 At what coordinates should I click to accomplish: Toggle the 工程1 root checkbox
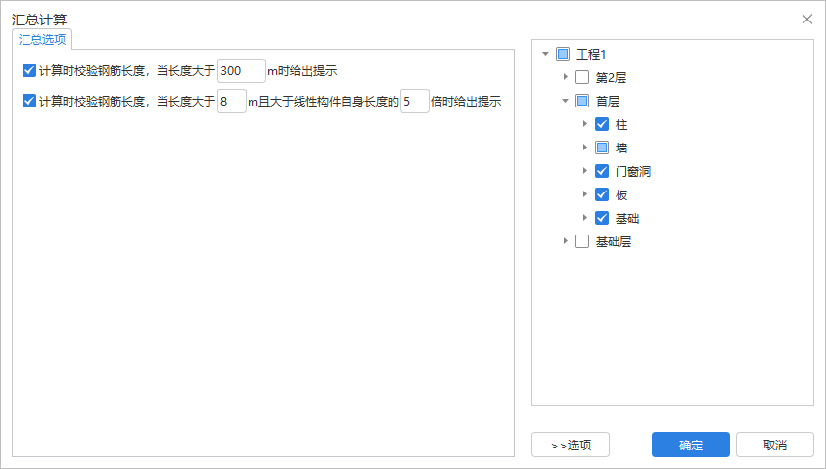click(563, 54)
